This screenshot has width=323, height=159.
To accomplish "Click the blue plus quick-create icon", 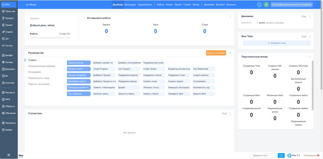I will pos(259,5).
